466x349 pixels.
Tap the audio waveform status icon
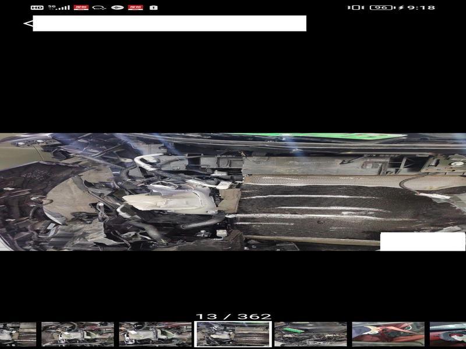click(x=117, y=8)
